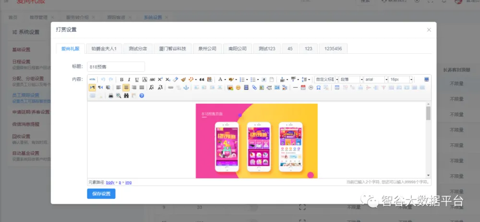Insert an emoticon using the smiley icon
Viewport: 480px width, 222px height.
coord(238,87)
